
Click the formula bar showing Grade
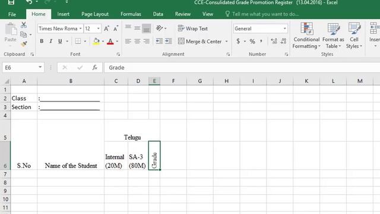tap(242, 67)
